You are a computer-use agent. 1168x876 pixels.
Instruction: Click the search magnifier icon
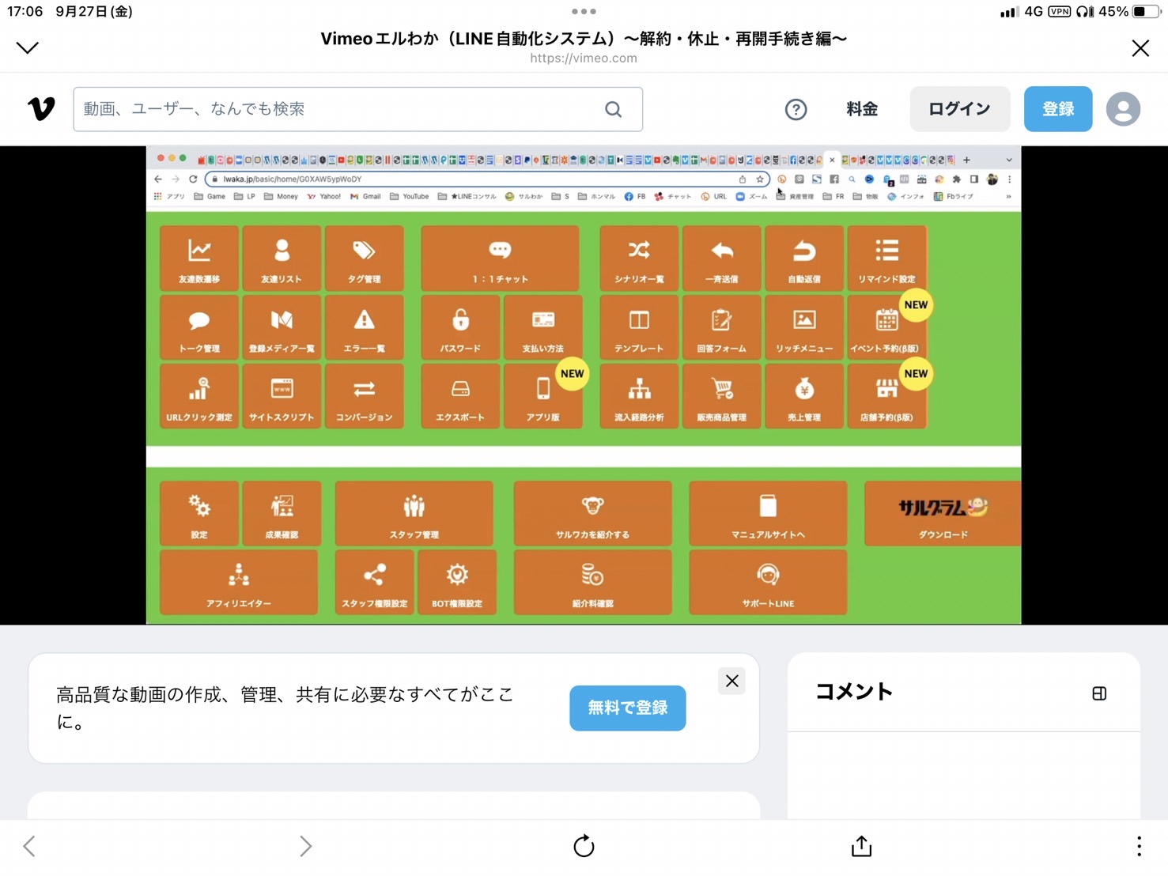613,109
